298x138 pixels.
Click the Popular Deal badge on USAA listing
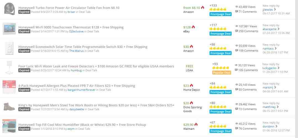[x=222, y=73]
